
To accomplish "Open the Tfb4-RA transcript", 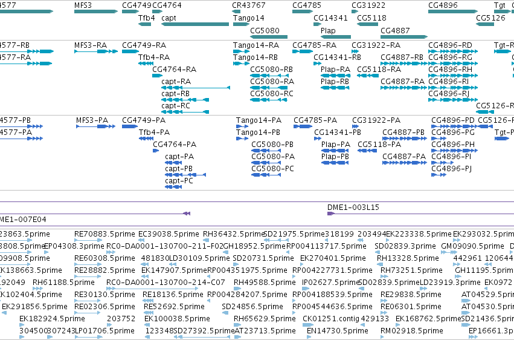I will tap(146, 64).
